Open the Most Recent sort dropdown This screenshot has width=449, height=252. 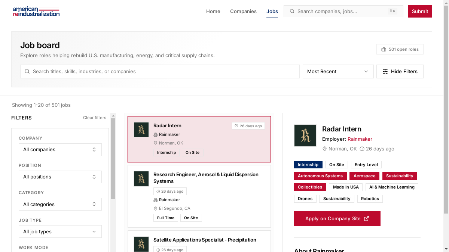point(338,72)
